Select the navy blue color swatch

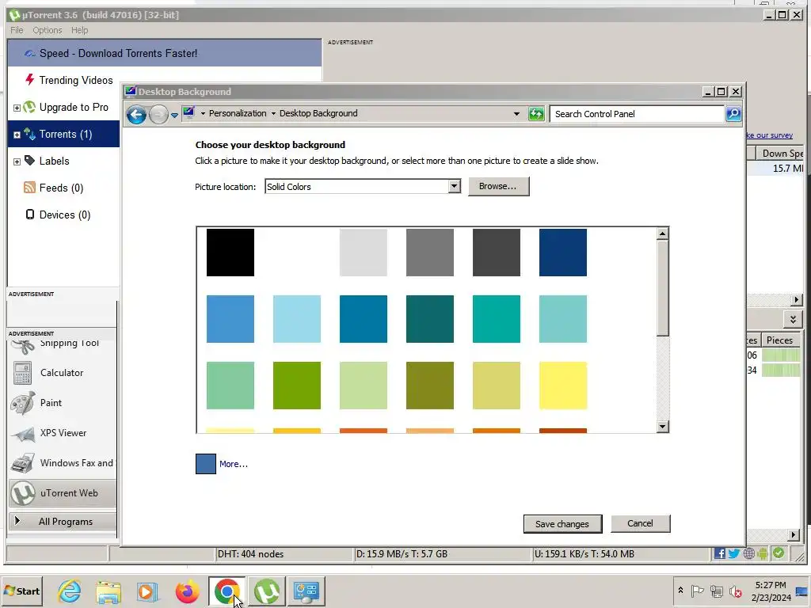pyautogui.click(x=563, y=253)
